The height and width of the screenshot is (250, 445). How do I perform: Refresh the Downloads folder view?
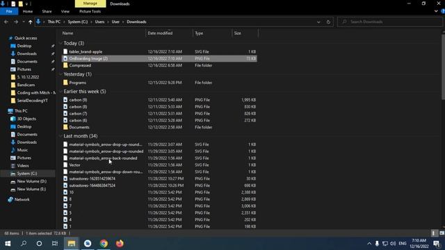[x=328, y=22]
